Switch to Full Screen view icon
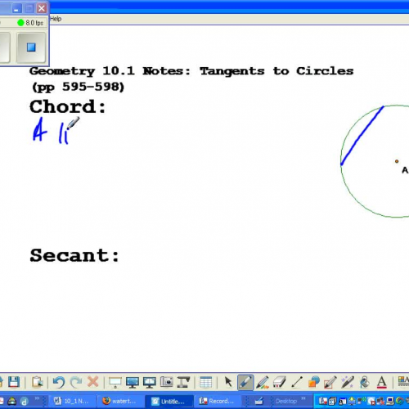 (x=133, y=382)
